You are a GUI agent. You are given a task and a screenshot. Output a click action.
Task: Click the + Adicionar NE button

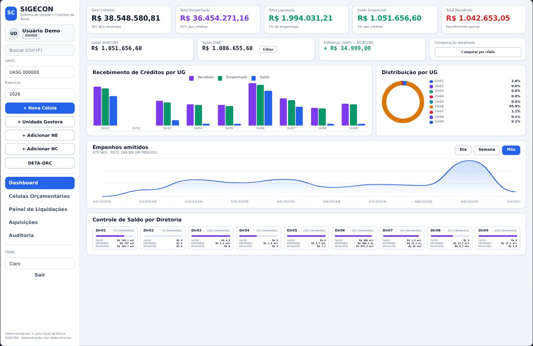point(40,136)
